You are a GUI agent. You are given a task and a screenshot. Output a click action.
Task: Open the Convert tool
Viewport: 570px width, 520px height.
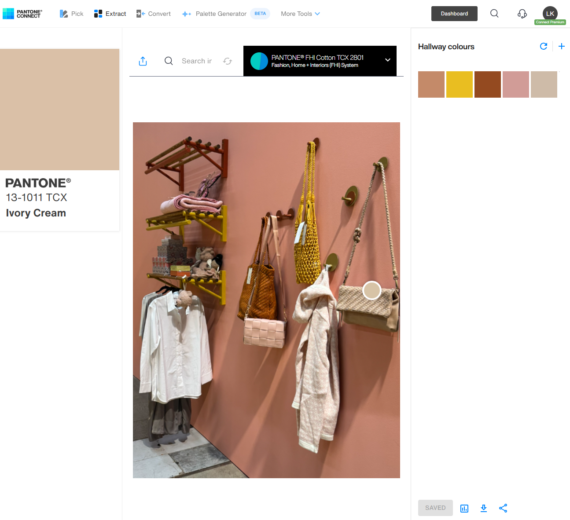(x=153, y=14)
